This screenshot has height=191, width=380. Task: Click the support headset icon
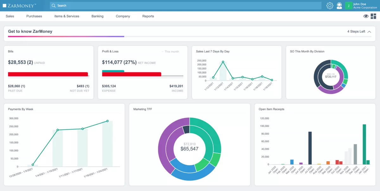(339, 5)
